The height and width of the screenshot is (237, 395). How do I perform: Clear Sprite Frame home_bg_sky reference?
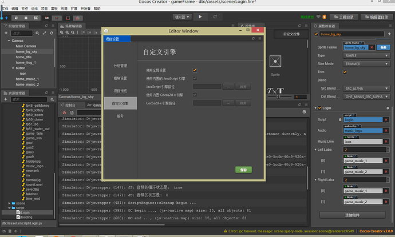(x=372, y=47)
